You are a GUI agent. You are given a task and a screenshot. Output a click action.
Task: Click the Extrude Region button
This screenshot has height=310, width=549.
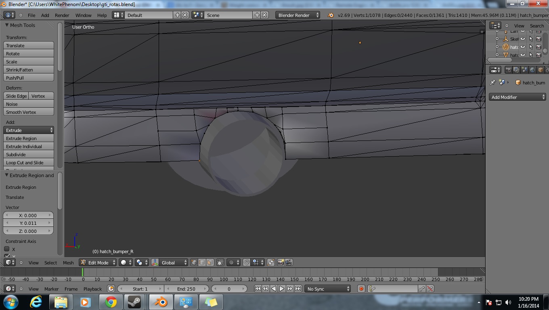point(29,138)
